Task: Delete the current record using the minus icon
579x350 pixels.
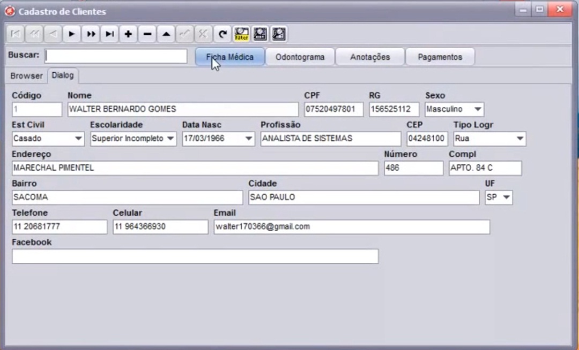Action: 147,34
